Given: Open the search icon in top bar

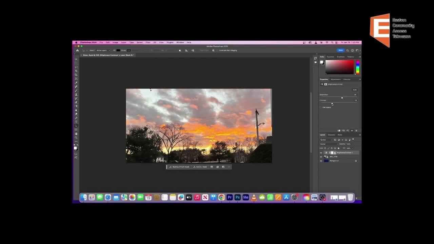Looking at the screenshot, I should coord(348,50).
